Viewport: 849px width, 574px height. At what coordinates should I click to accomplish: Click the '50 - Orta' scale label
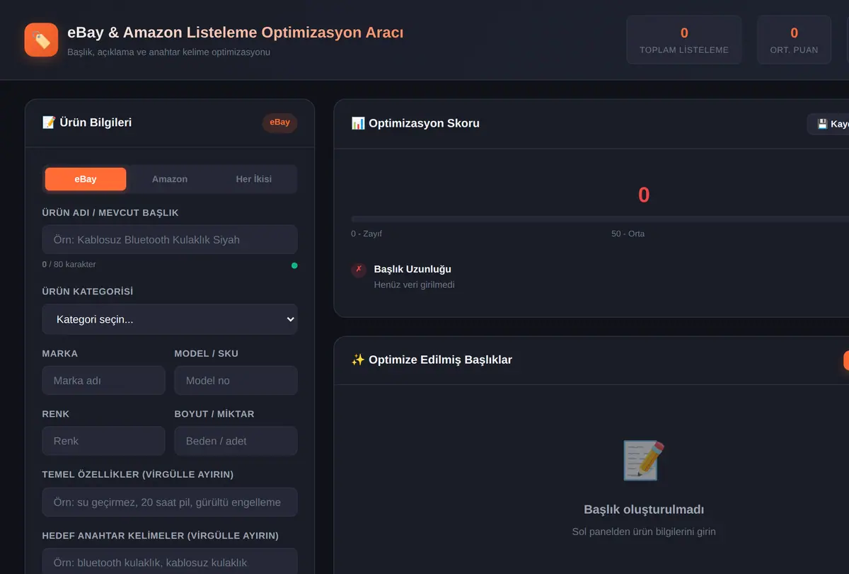628,234
